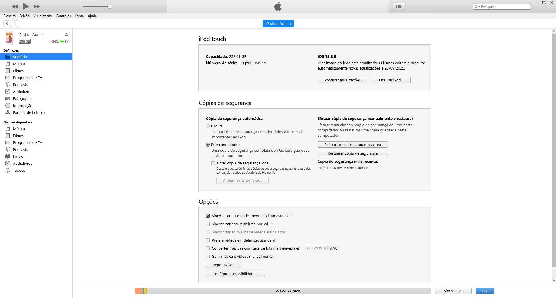This screenshot has width=556, height=298.
Task: Open the 128 kbps bitrate dropdown
Action: pos(316,248)
